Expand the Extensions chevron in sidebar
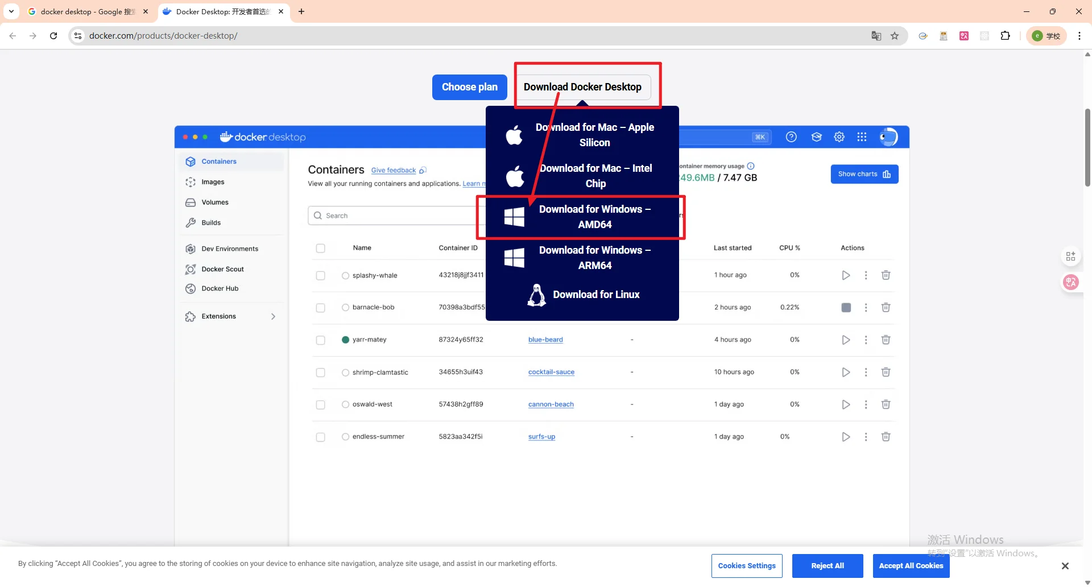This screenshot has width=1092, height=587. (274, 317)
